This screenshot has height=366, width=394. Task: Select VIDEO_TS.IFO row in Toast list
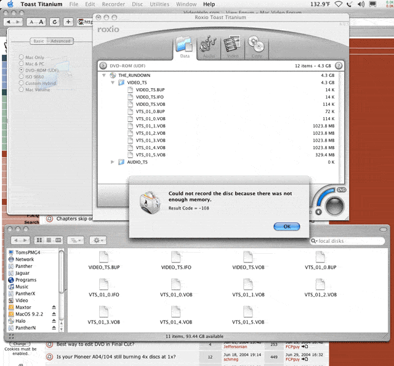click(219, 97)
